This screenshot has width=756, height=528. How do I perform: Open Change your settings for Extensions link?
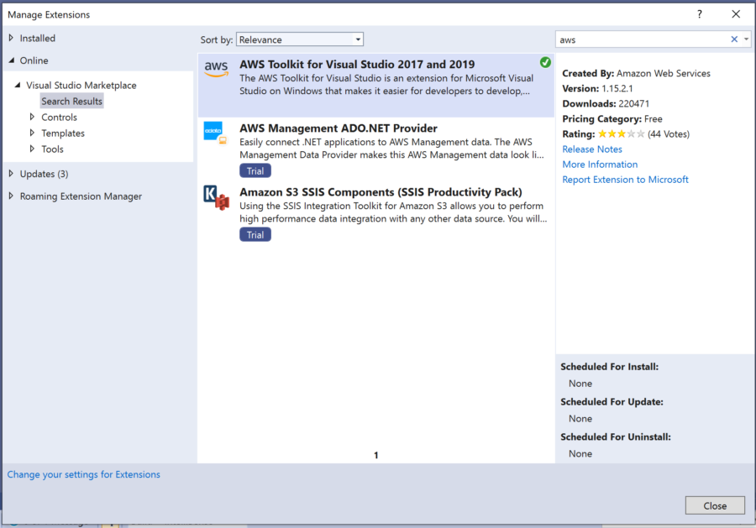83,474
